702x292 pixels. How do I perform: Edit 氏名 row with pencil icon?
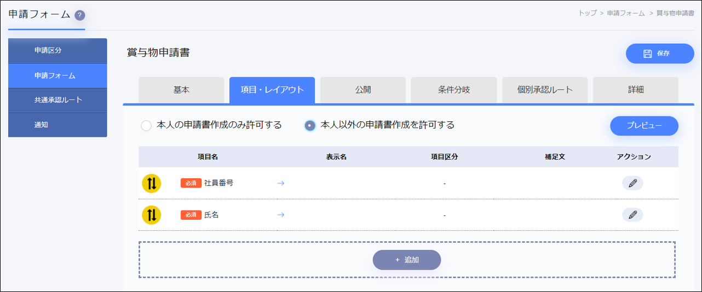pos(632,215)
